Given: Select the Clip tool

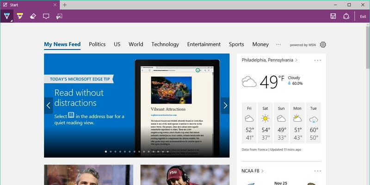Looking at the screenshot, I should 59,16.
